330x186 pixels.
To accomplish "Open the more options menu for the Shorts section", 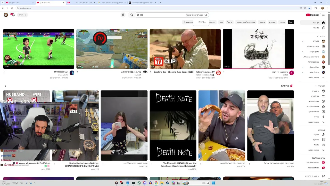I will [x=6, y=86].
